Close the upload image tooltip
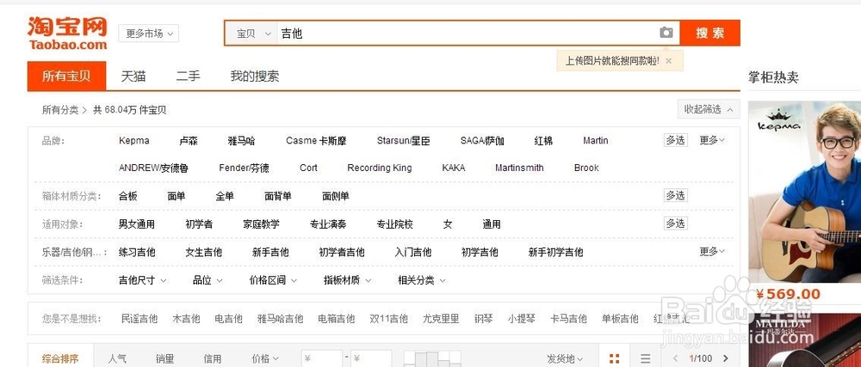This screenshot has width=861, height=367. click(x=668, y=61)
